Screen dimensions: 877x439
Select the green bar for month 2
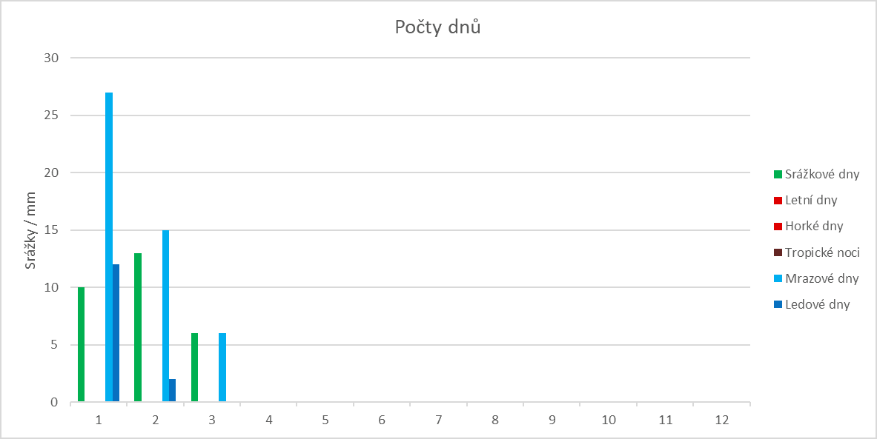pyautogui.click(x=138, y=328)
